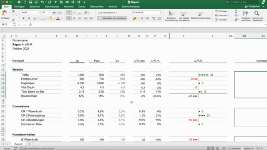Screen dimensions: 267x150
Task: Toggle underline U formatting
Action: (x=35, y=18)
